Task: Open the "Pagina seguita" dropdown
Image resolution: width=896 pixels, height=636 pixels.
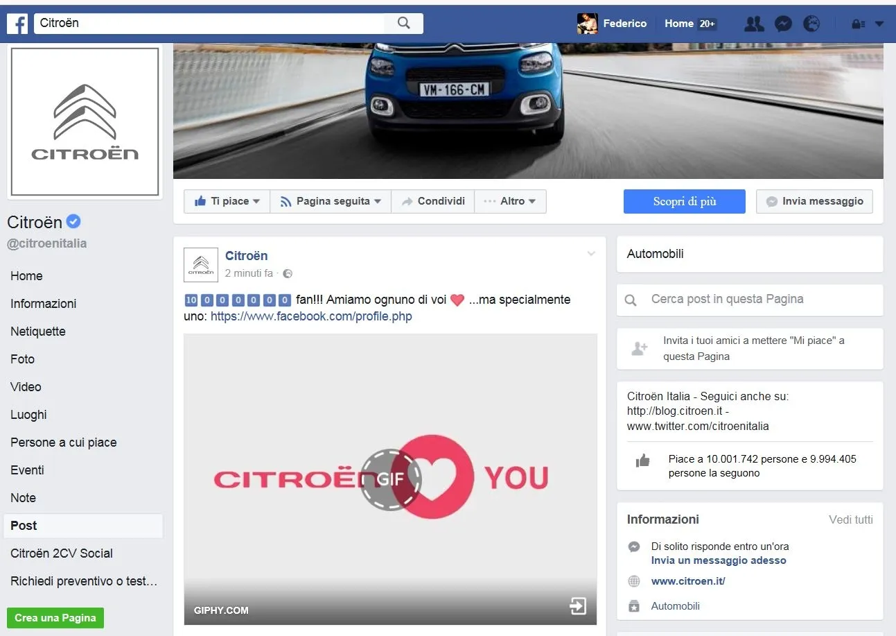Action: click(x=331, y=201)
